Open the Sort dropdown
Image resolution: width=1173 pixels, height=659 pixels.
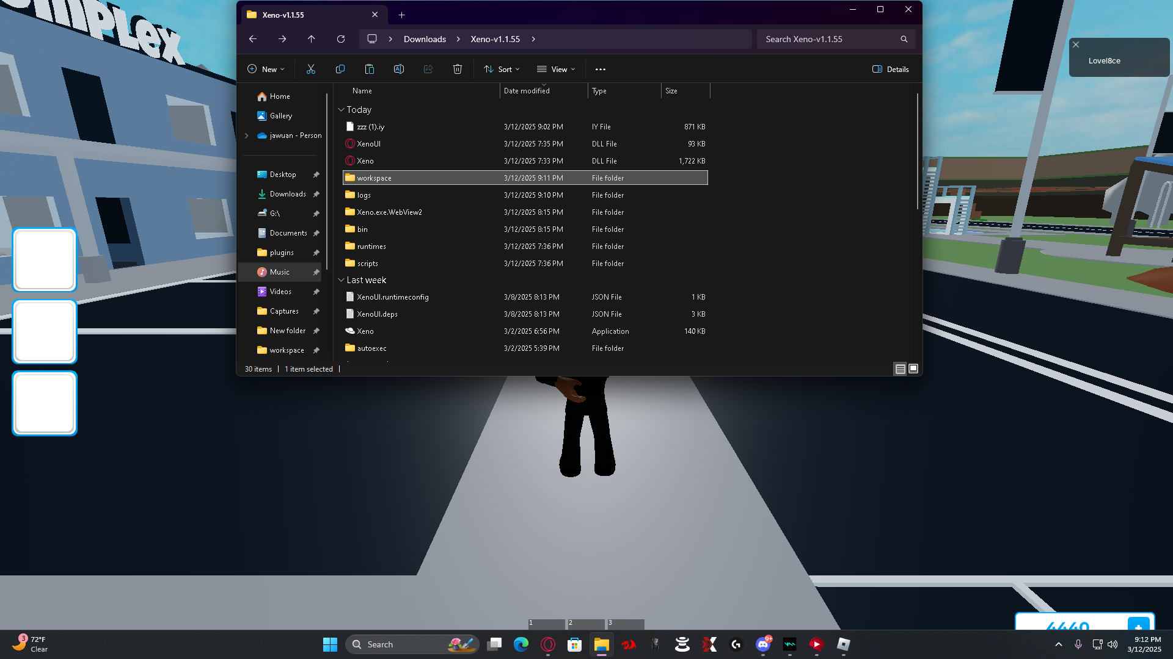pos(502,69)
